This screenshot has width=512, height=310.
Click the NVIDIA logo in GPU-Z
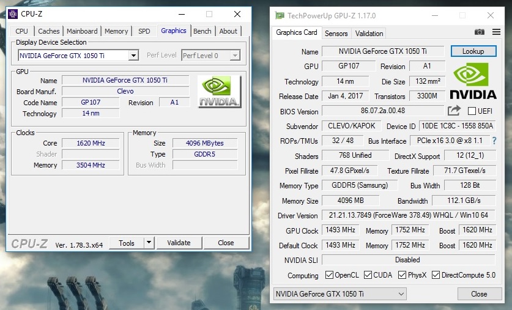click(473, 81)
